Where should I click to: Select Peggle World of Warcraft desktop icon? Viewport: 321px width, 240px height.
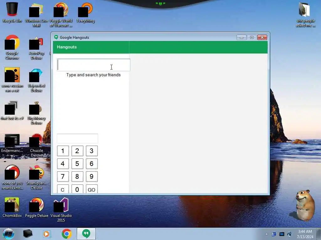pos(61,15)
